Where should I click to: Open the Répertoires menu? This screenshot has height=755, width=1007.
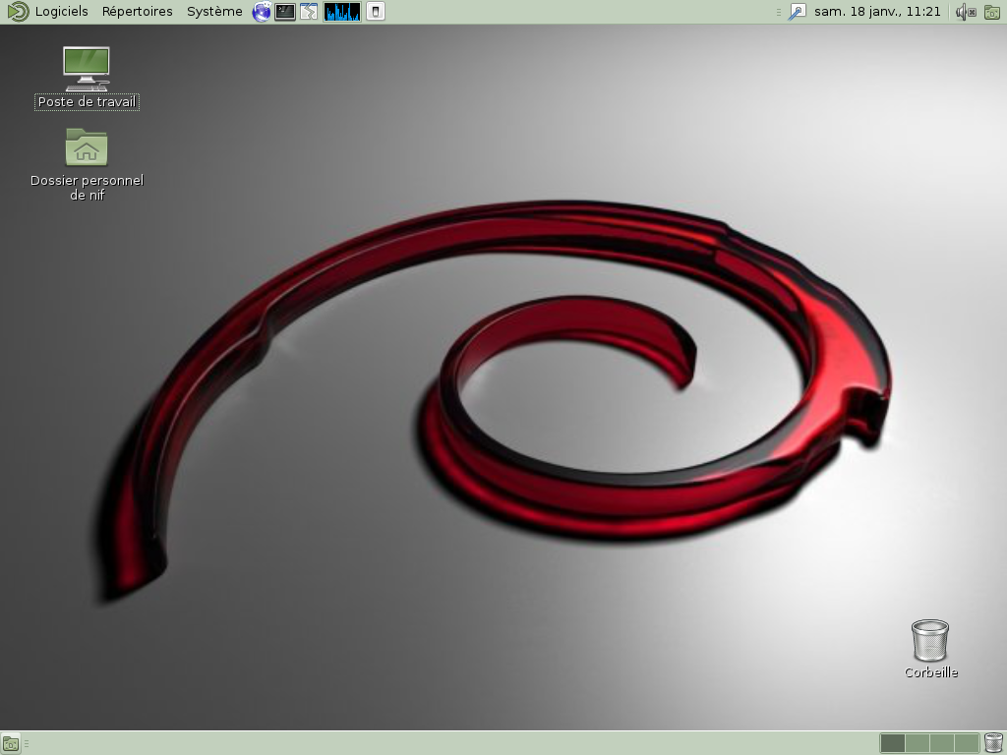(137, 12)
